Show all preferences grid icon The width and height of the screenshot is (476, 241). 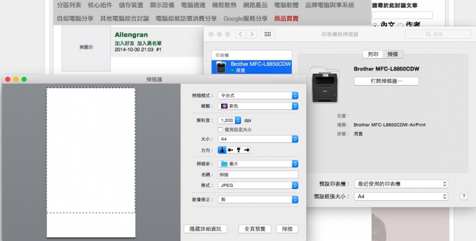click(x=267, y=34)
